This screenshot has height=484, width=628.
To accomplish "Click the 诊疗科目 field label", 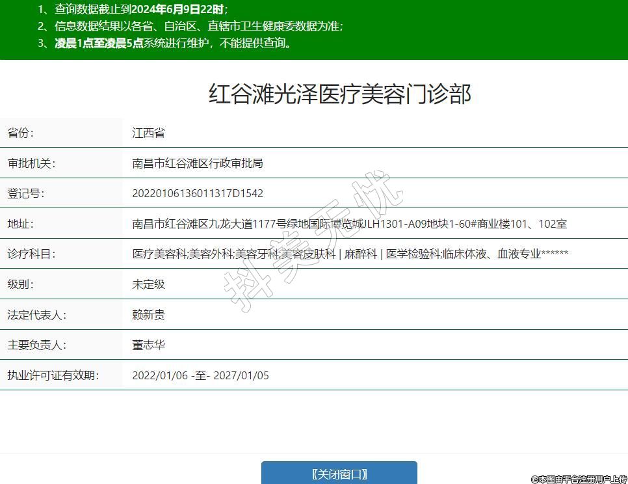I will pyautogui.click(x=31, y=254).
